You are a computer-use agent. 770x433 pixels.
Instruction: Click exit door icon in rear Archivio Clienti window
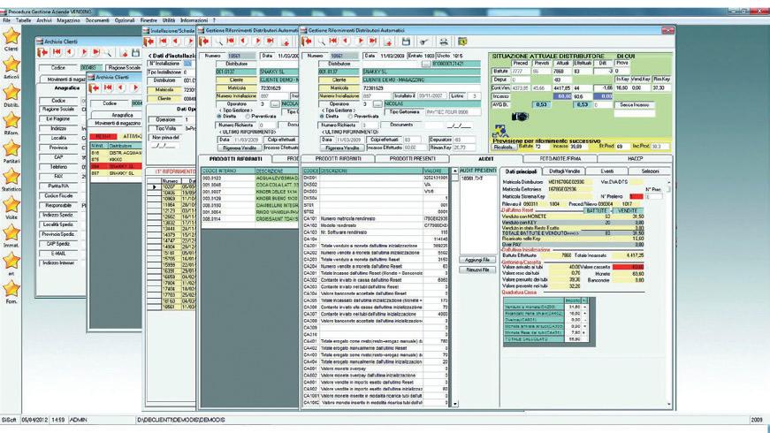pos(43,52)
